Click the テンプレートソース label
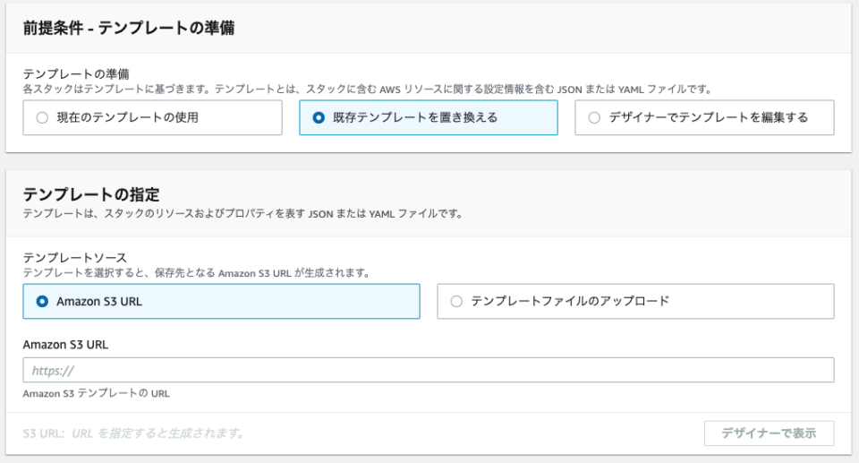The width and height of the screenshot is (859, 463). pyautogui.click(x=75, y=257)
